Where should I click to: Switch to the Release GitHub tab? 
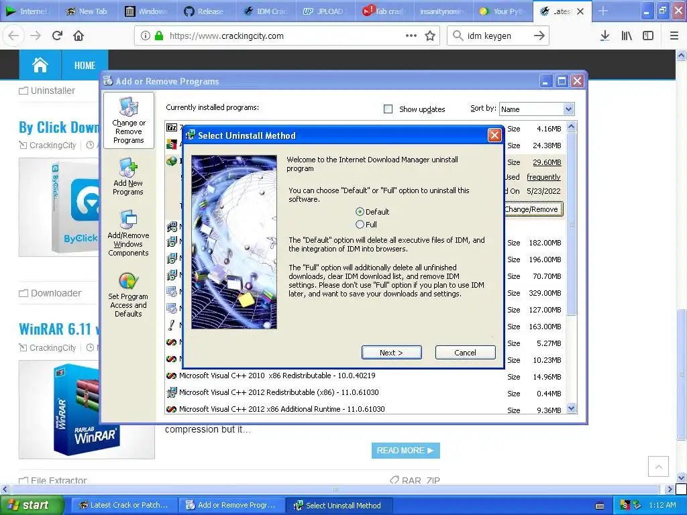coord(206,11)
